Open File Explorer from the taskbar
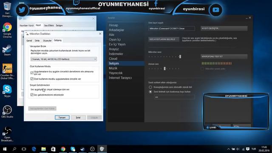The height and width of the screenshot is (153, 272). tap(43, 149)
